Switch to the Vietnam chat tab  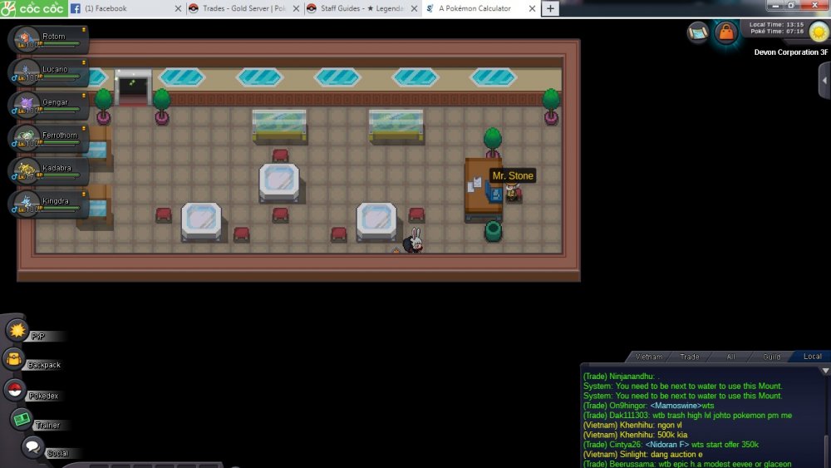pos(648,357)
